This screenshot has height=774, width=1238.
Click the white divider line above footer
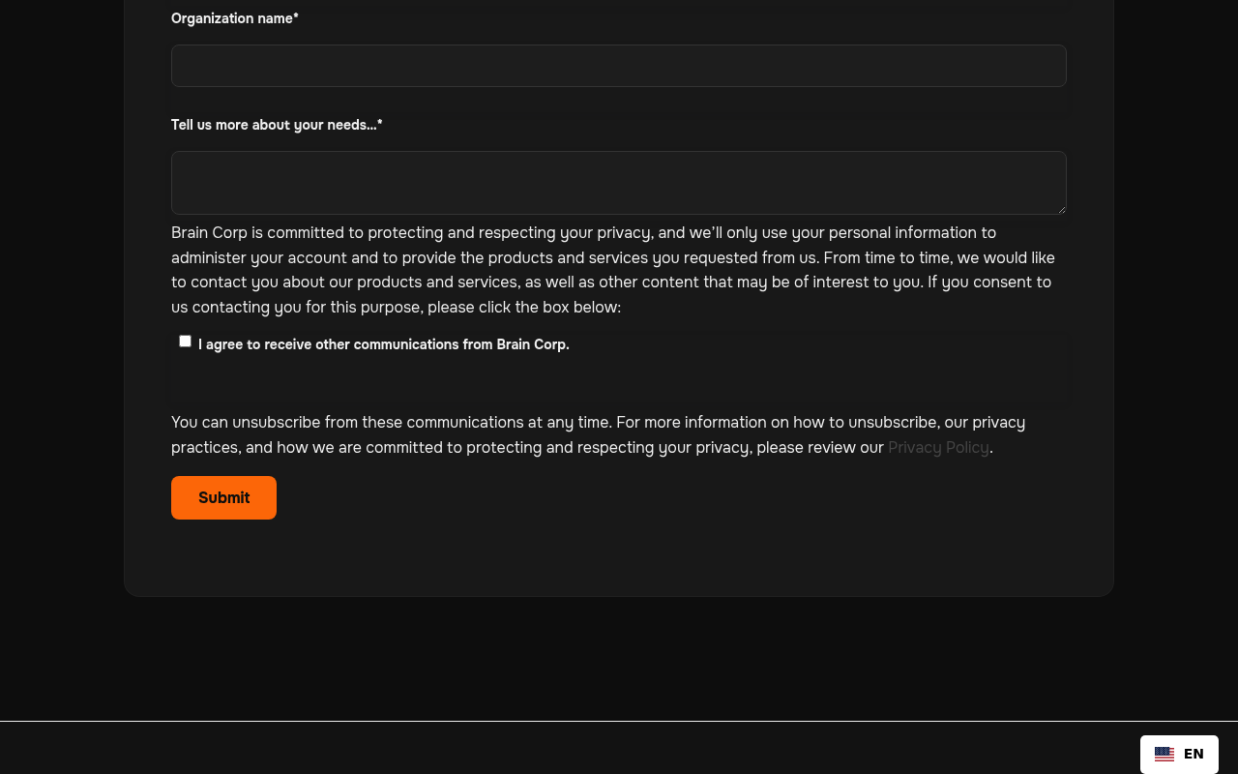pos(619,721)
